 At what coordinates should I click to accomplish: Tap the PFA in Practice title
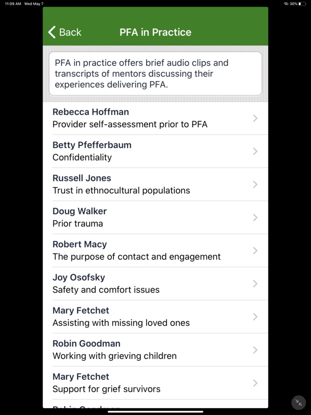(155, 32)
